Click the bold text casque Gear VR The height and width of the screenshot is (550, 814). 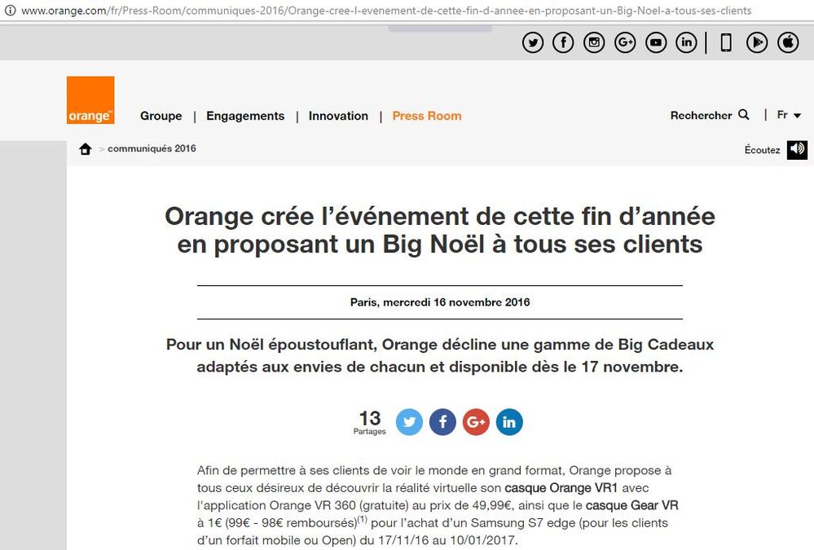tap(631, 505)
